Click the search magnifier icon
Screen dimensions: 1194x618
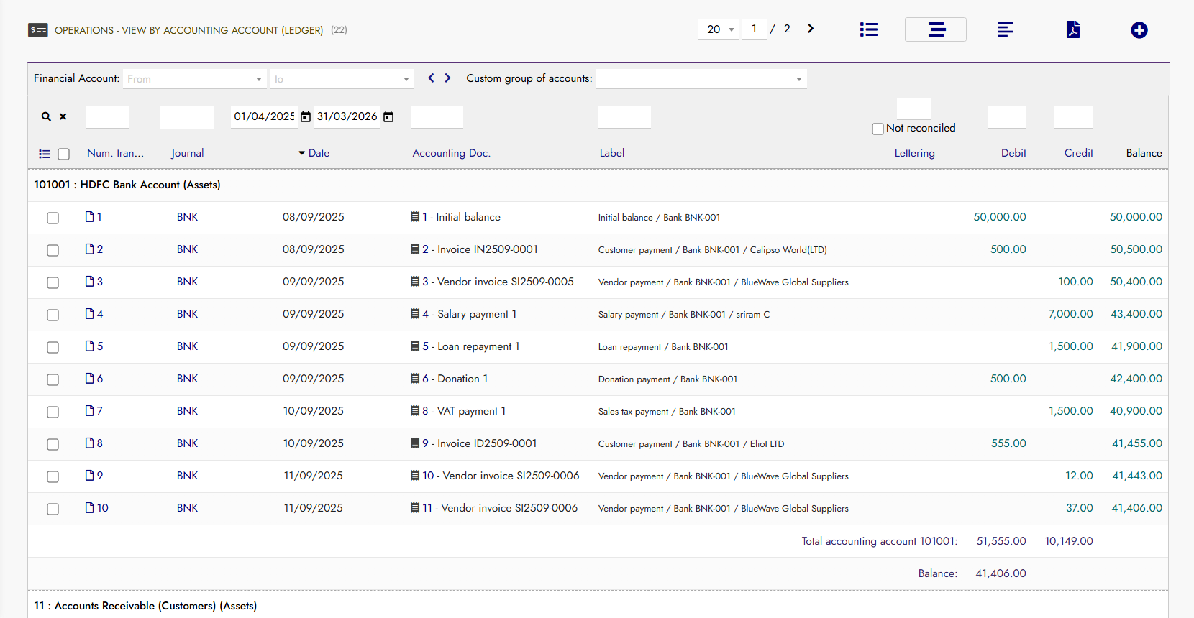[46, 116]
